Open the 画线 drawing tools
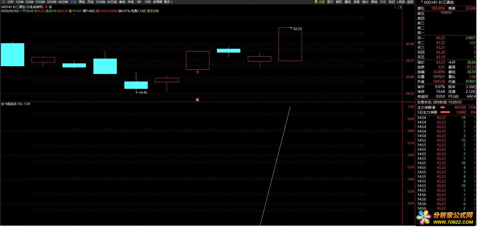 pos(374,2)
